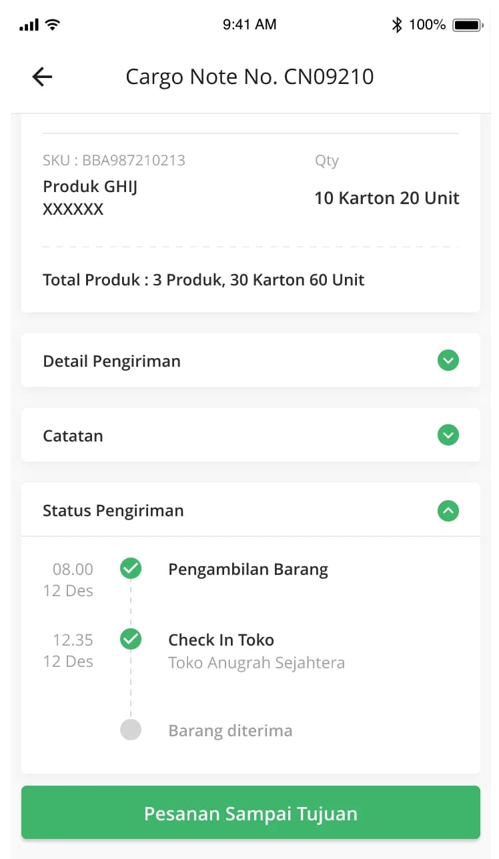Open the Detail Pengiriman section header
This screenshot has height=859, width=499.
point(251,361)
